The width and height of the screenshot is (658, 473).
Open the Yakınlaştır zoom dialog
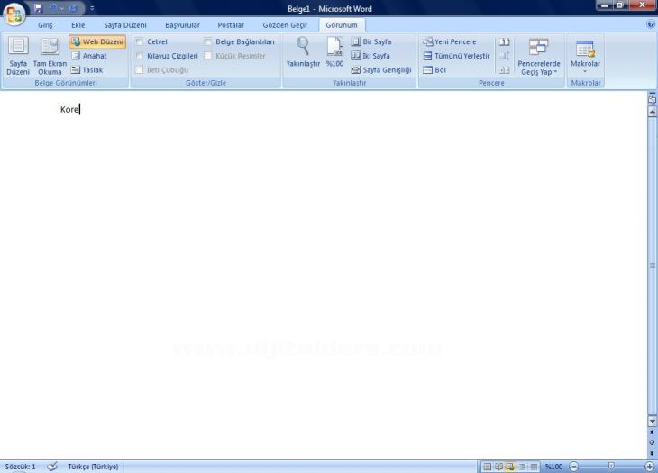coord(303,52)
